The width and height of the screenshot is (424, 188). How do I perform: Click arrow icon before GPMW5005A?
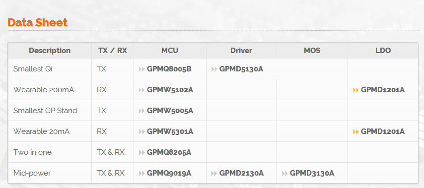(x=141, y=111)
